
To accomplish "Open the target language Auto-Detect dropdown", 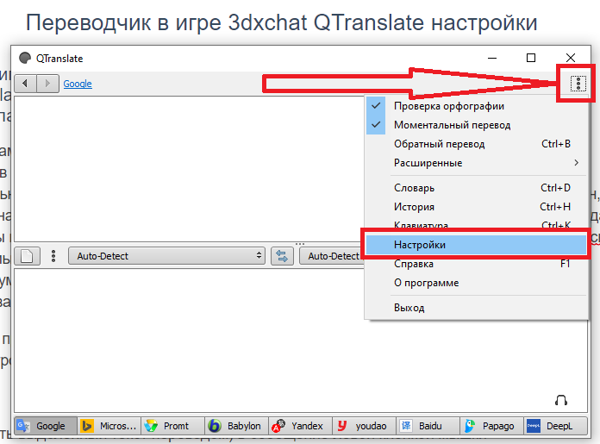I will click(x=332, y=256).
